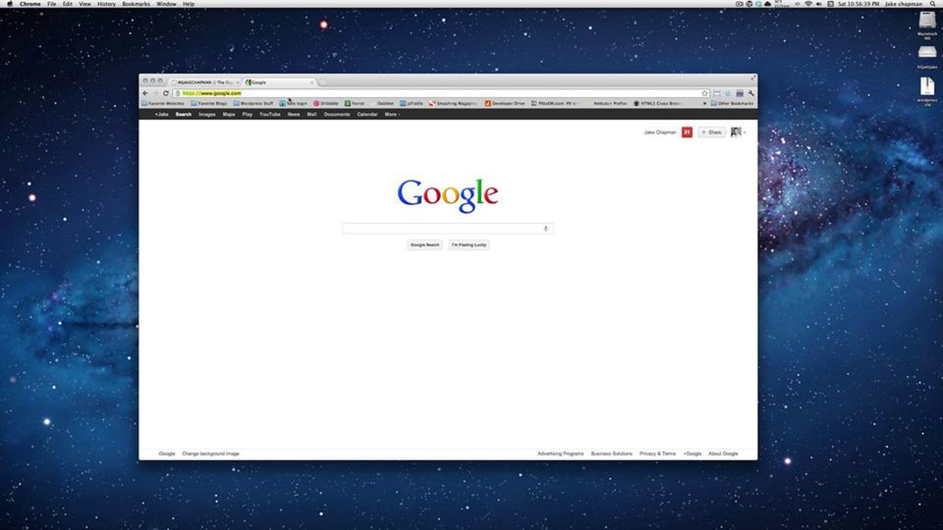The image size is (943, 530).
Task: Click the menu bar date and time
Action: click(858, 4)
